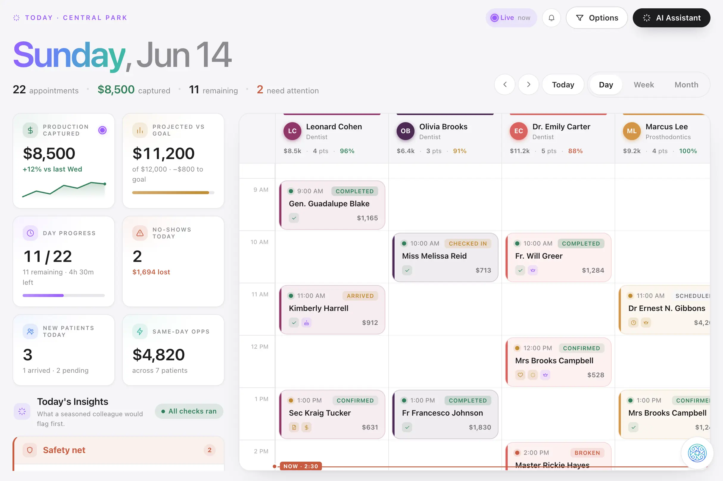Image resolution: width=723 pixels, height=481 pixels.
Task: Click check icon on Fr Francesco Johnson card
Action: point(407,427)
